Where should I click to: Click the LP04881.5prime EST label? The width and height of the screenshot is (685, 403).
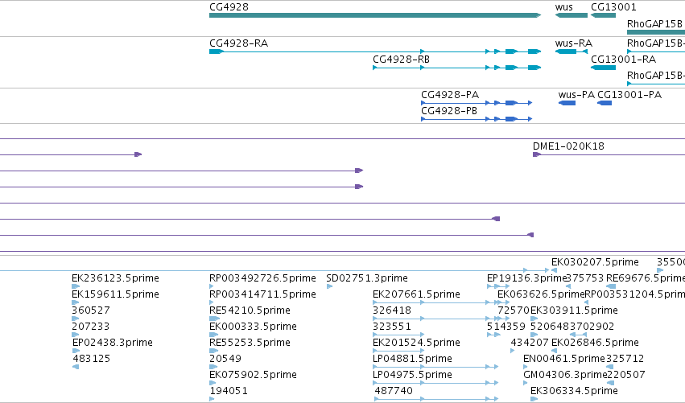click(412, 359)
